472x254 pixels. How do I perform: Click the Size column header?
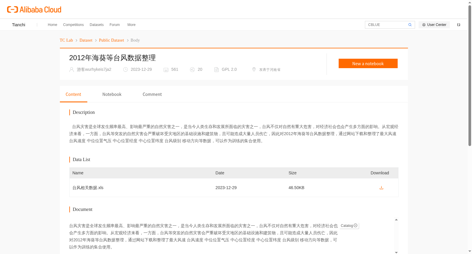tap(292, 173)
